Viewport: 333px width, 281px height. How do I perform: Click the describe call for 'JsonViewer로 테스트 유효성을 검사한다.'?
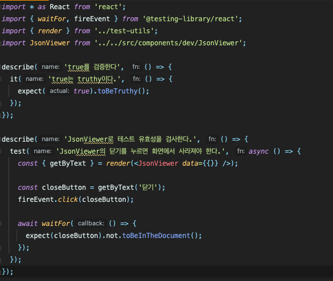pos(18,139)
